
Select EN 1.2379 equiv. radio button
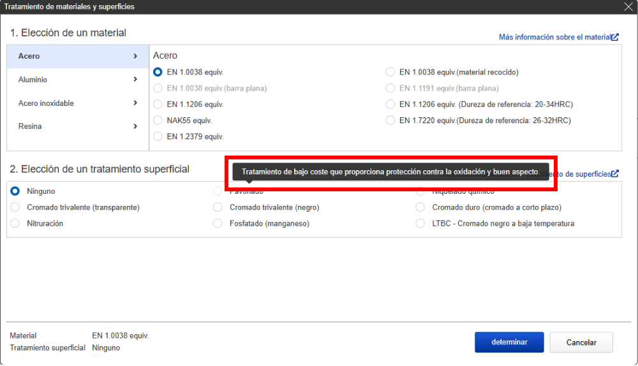(x=158, y=136)
